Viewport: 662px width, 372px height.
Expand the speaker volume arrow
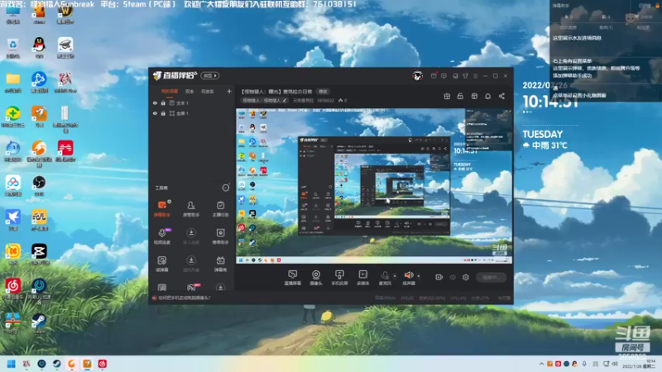(419, 276)
